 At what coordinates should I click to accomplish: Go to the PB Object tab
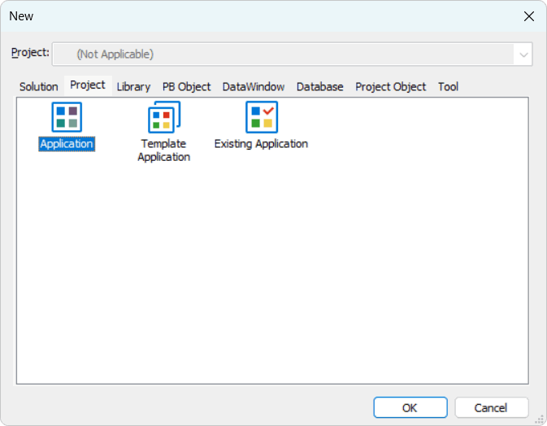click(186, 86)
